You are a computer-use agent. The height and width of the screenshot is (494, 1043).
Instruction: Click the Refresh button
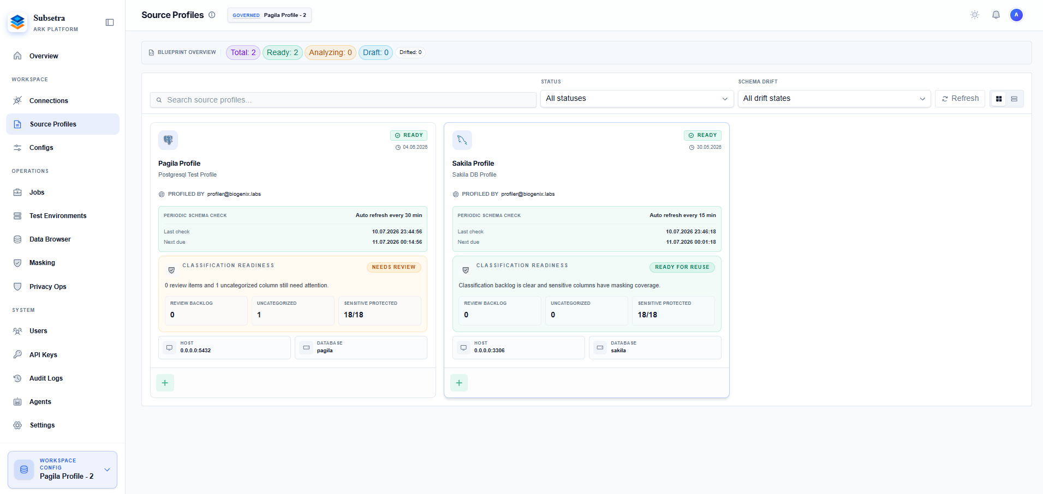[960, 99]
